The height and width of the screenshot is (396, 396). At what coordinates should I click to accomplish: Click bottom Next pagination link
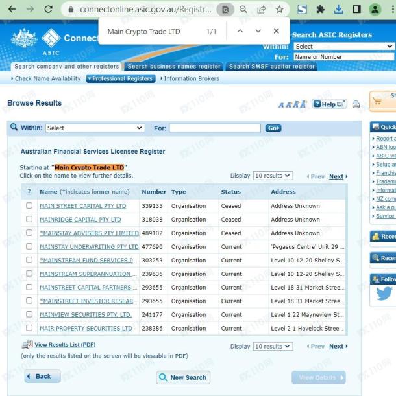[336, 347]
